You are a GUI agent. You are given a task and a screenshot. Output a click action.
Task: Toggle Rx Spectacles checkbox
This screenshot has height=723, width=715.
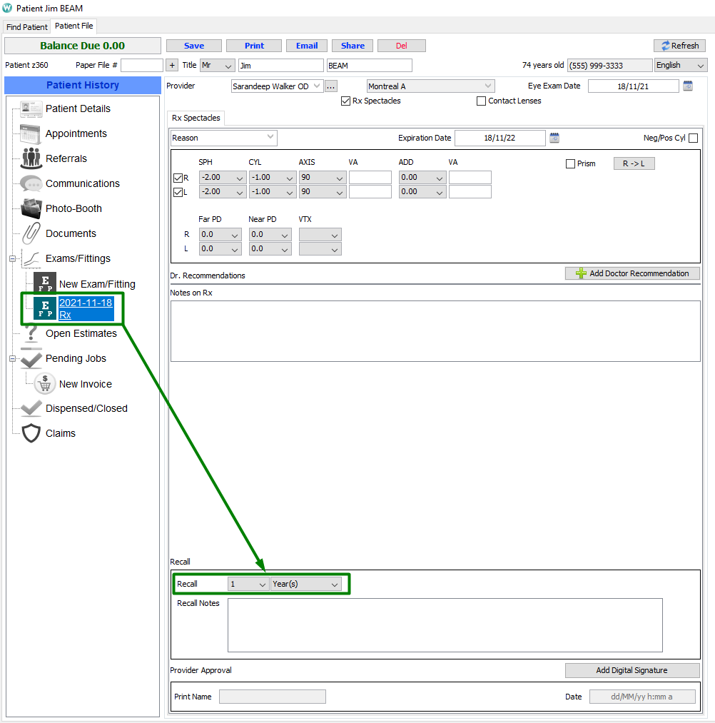pyautogui.click(x=346, y=101)
